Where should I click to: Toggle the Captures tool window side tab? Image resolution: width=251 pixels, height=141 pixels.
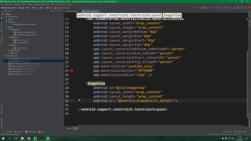pos(2,39)
